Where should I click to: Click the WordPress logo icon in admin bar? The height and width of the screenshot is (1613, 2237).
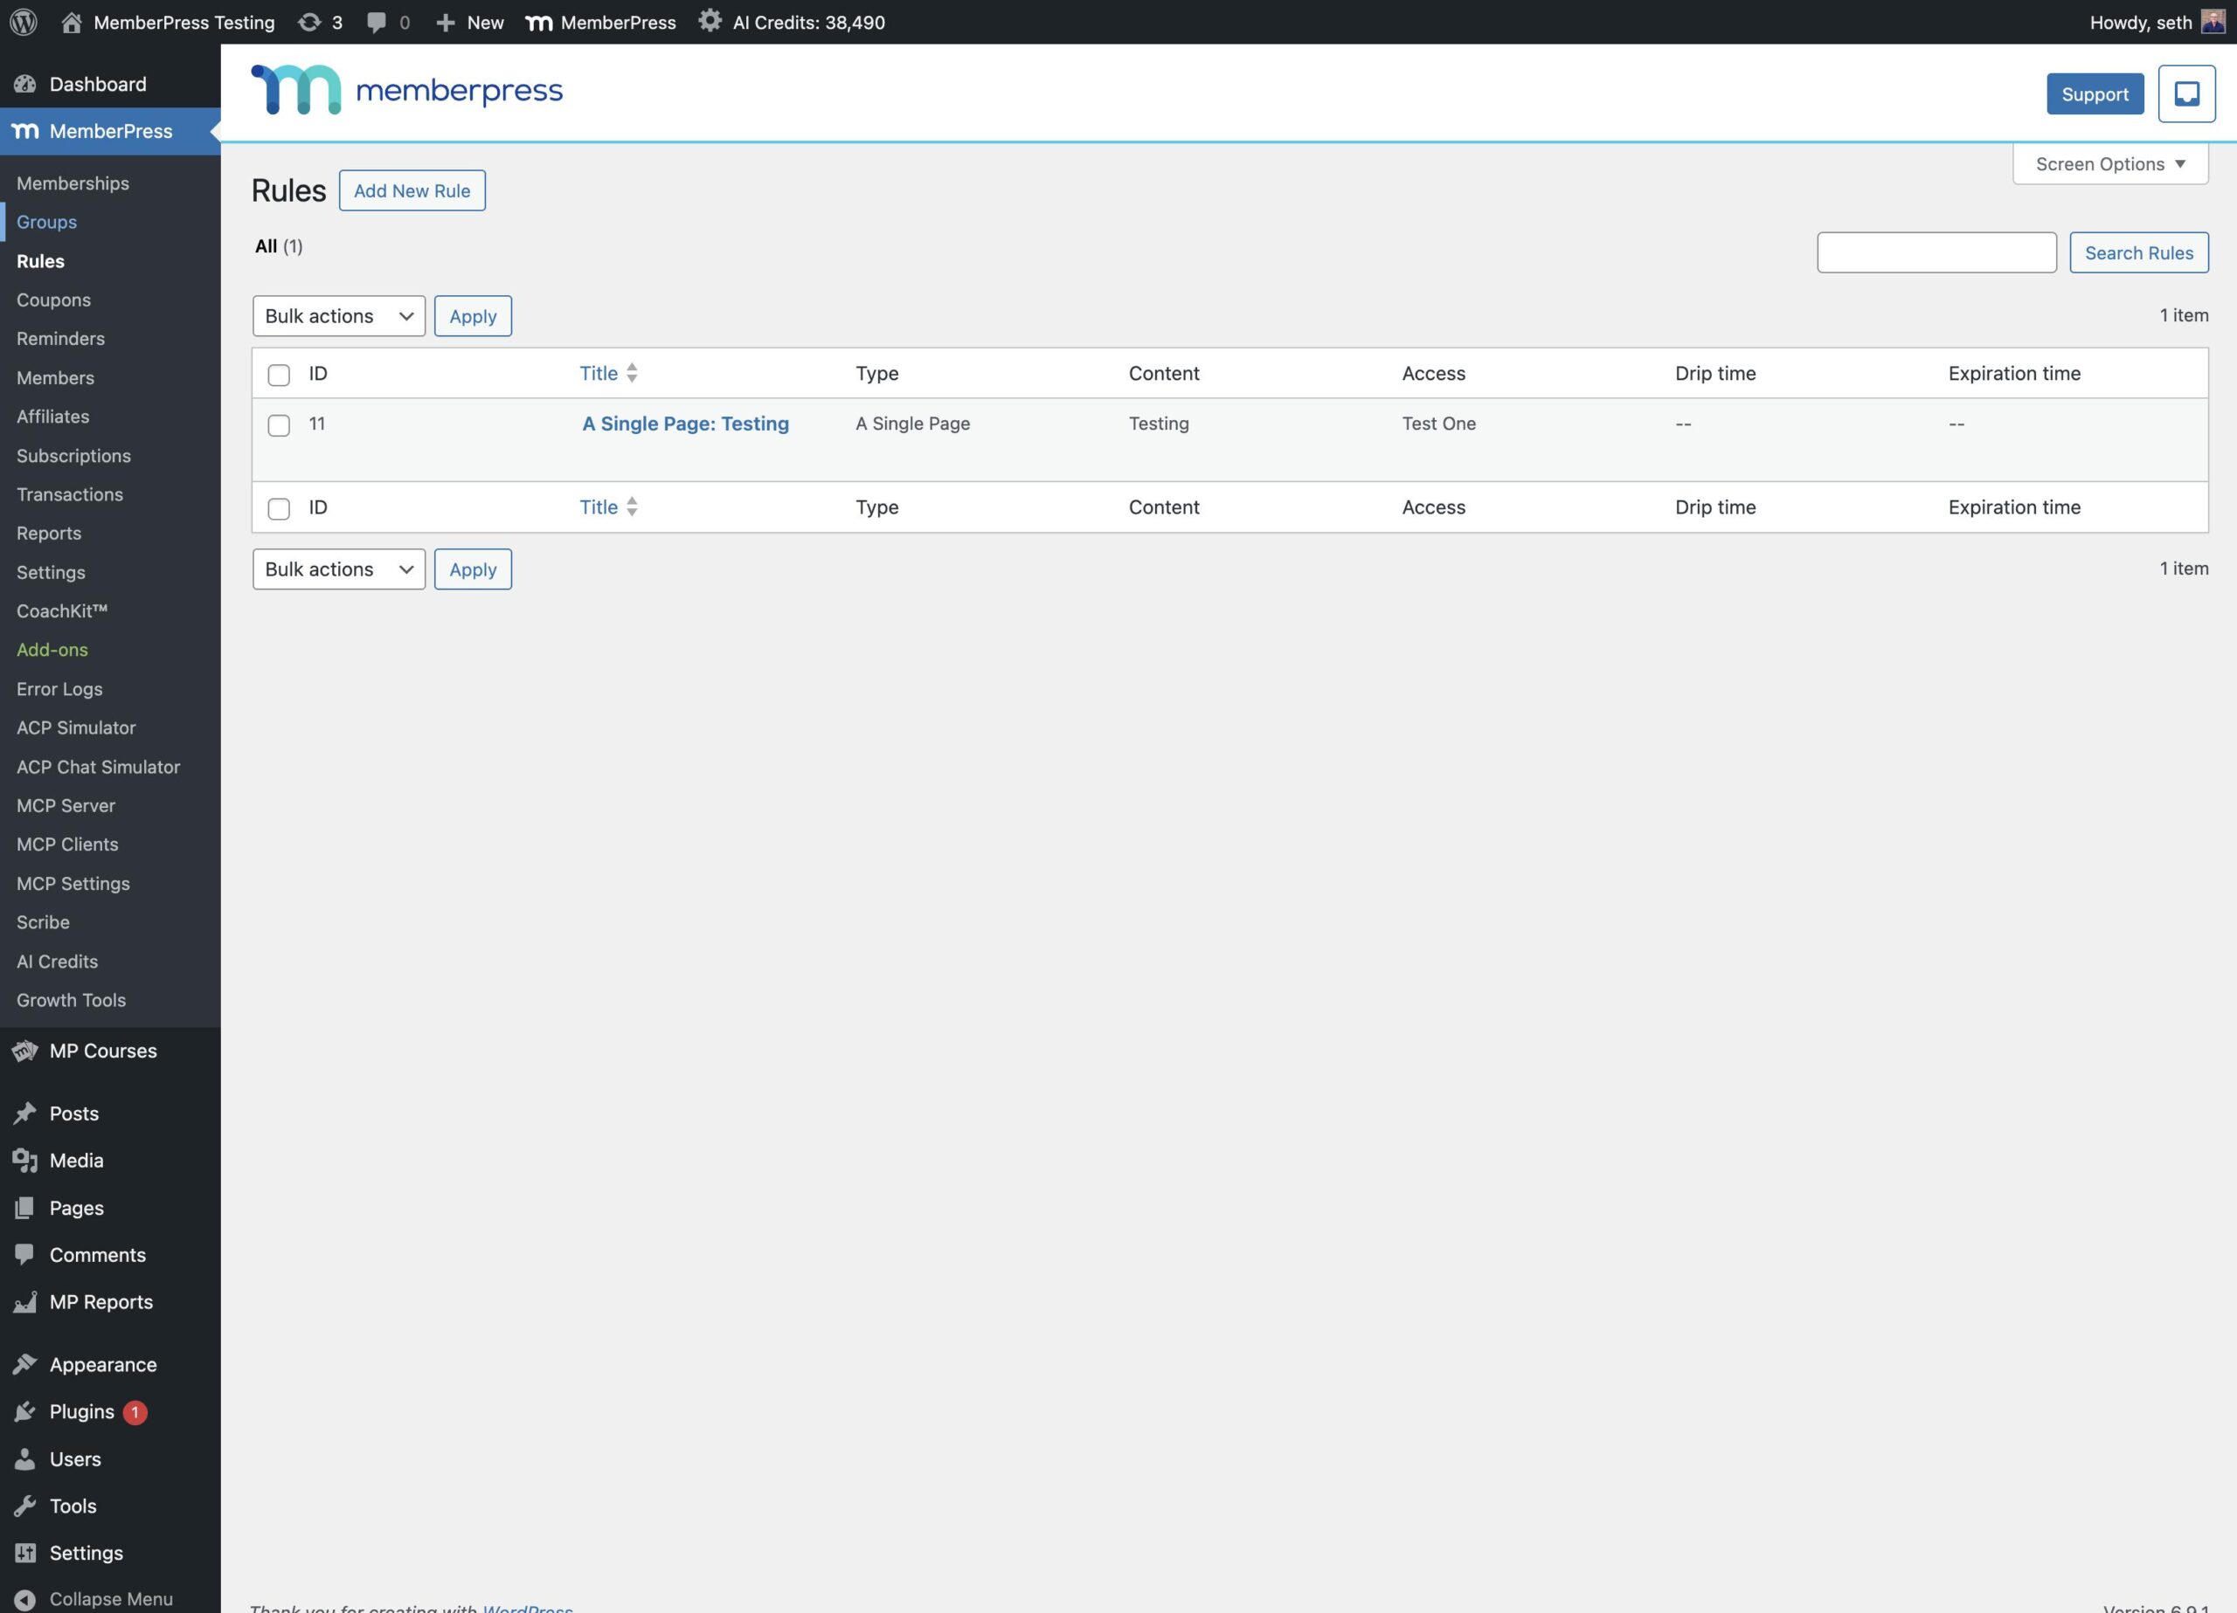point(24,22)
